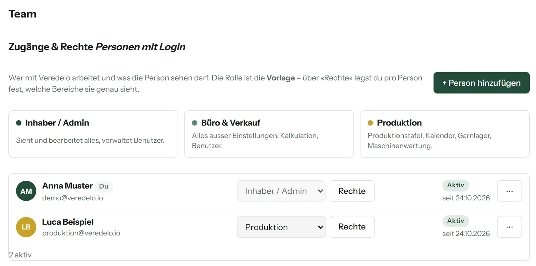Click the name Anna Muster

point(67,186)
